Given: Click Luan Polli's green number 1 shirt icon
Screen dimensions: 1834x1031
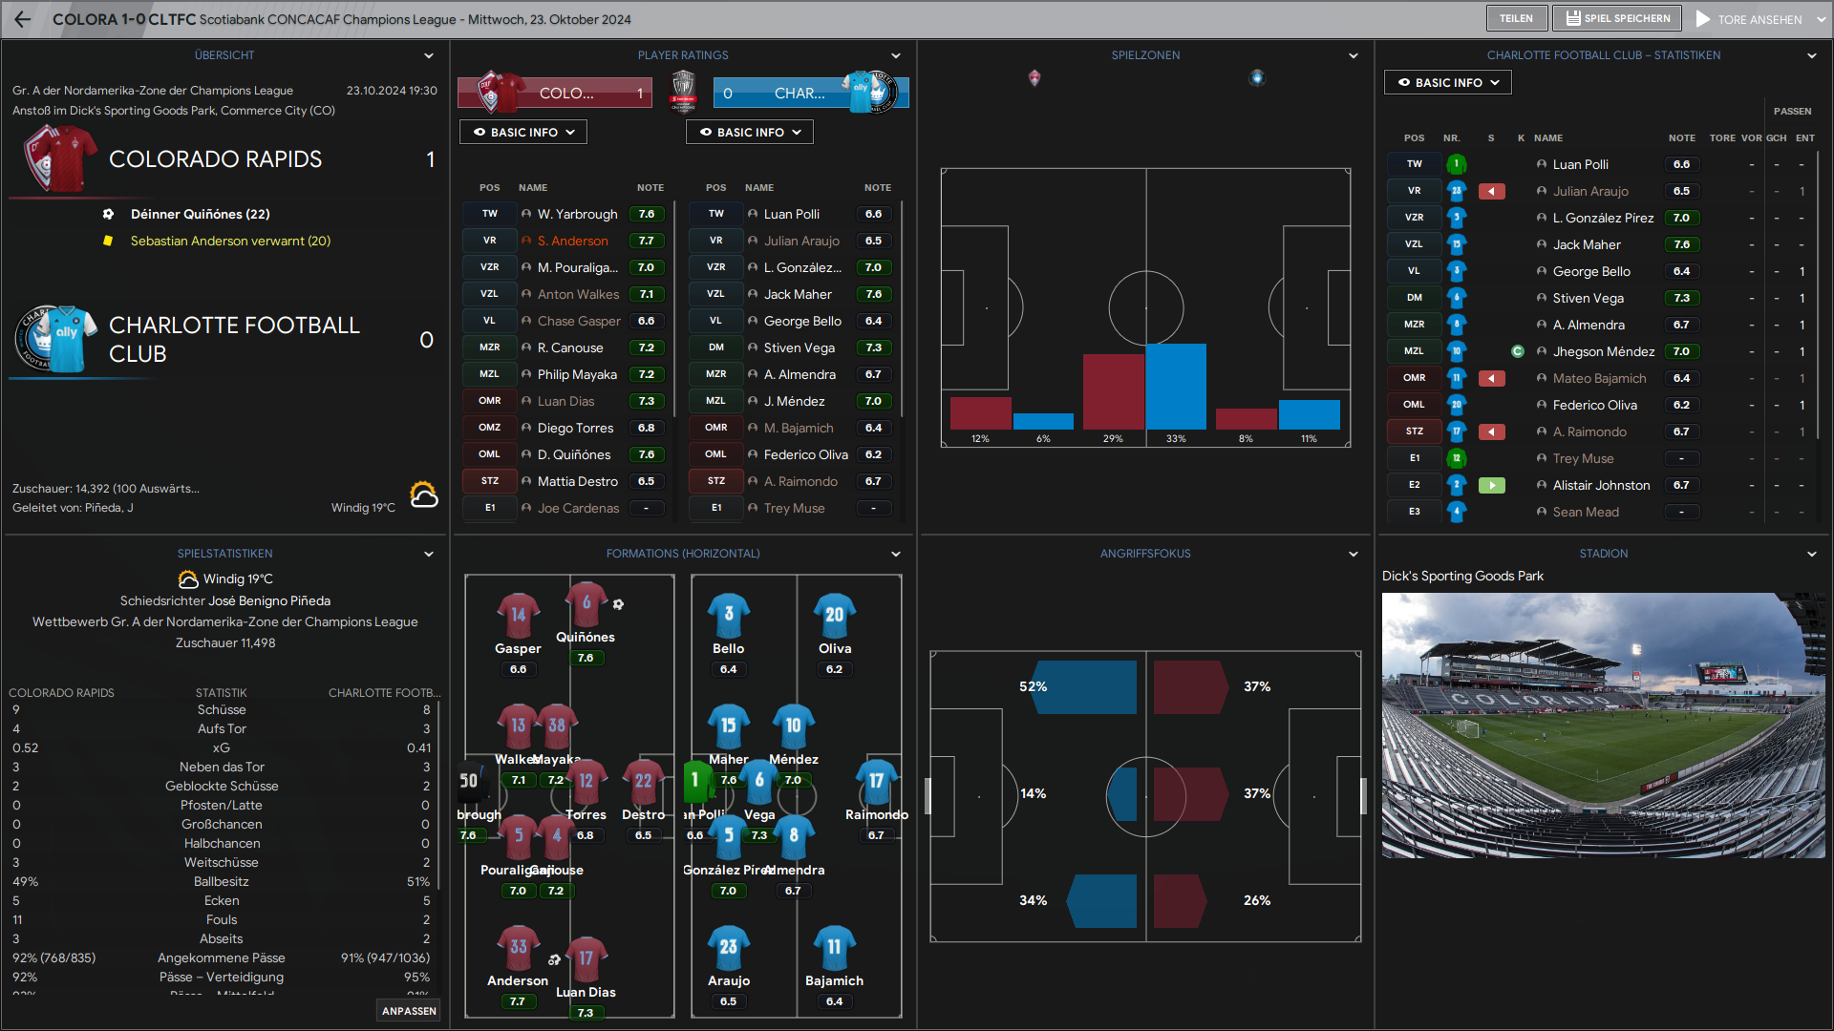Looking at the screenshot, I should point(1457,165).
